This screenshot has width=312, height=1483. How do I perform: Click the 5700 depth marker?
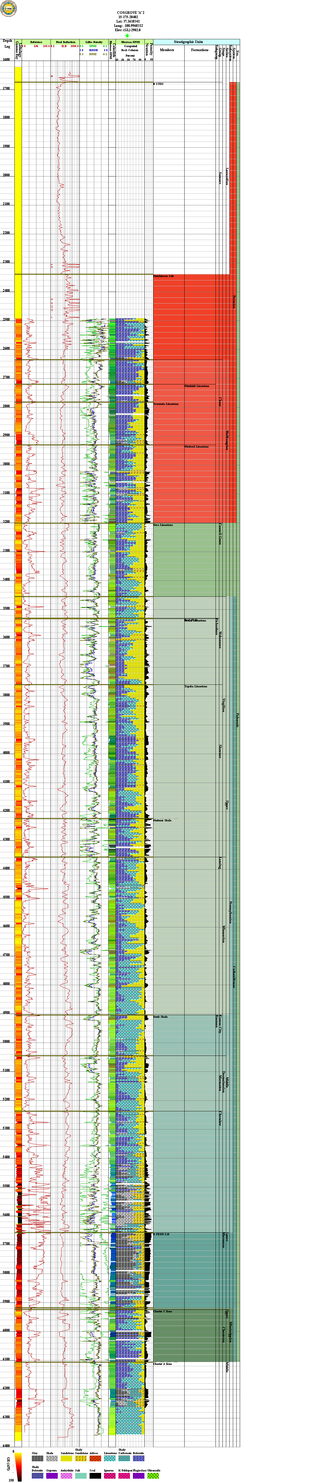pos(6,1244)
